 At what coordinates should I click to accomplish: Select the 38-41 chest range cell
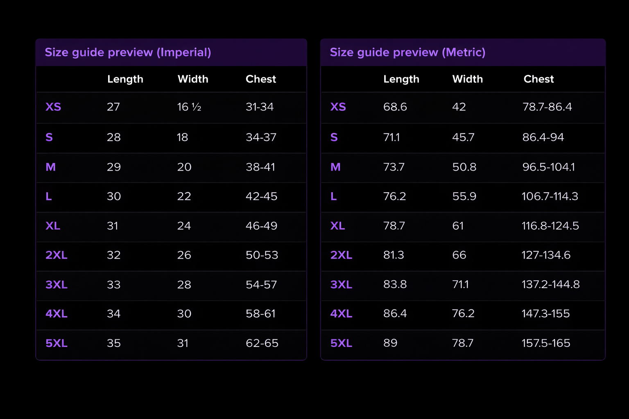coord(260,167)
